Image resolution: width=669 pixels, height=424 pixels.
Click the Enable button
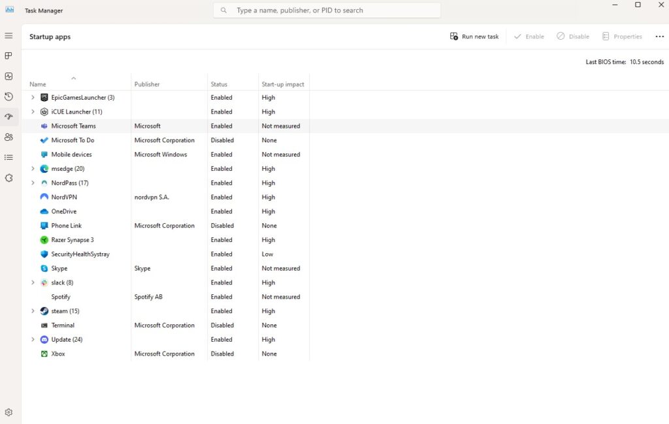[x=529, y=37]
